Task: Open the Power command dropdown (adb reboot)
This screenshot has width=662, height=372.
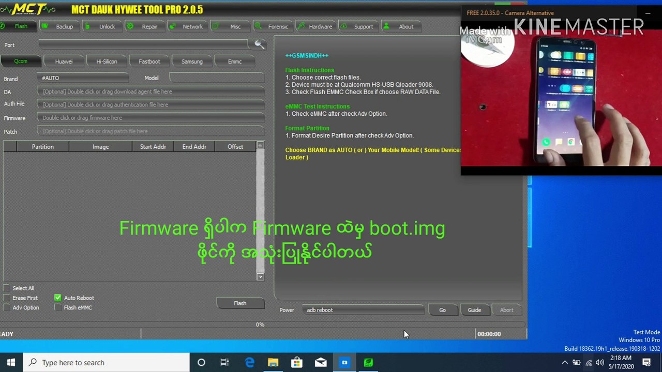Action: 362,310
